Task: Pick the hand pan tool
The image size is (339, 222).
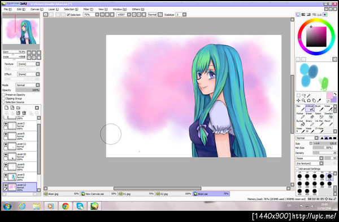Action: [x=314, y=100]
